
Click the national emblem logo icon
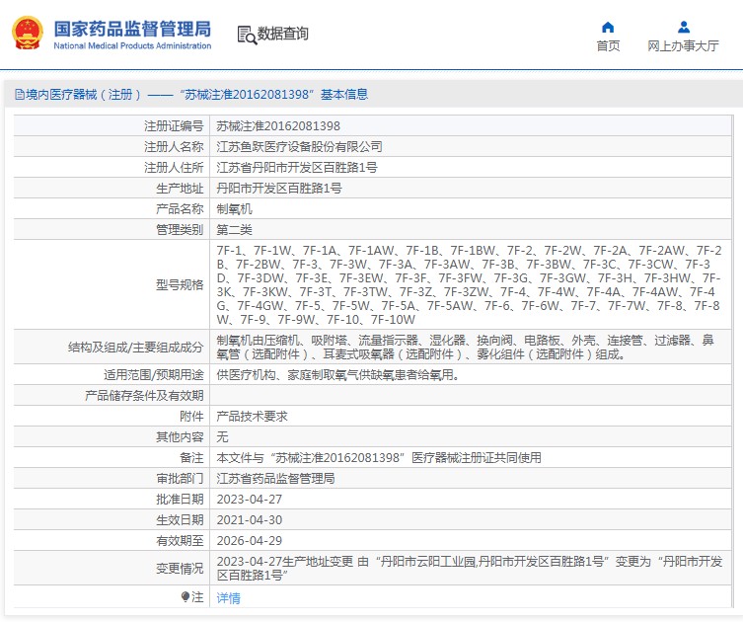click(x=27, y=35)
